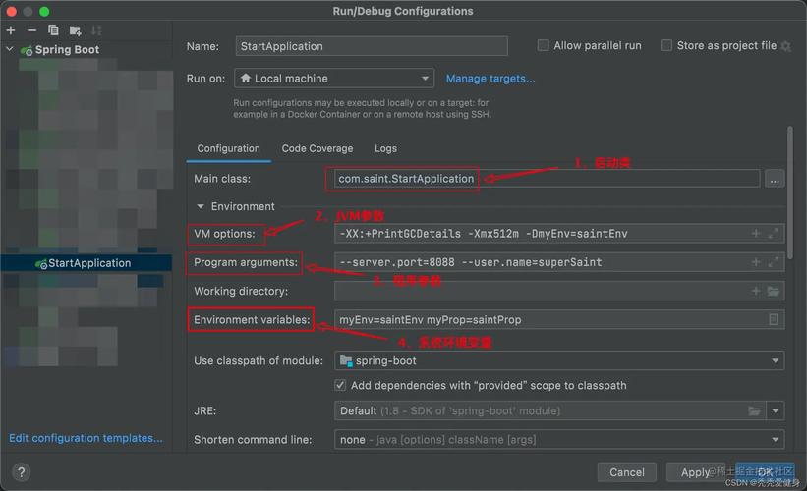Click the Apply button
The height and width of the screenshot is (491, 807).
pyautogui.click(x=695, y=472)
